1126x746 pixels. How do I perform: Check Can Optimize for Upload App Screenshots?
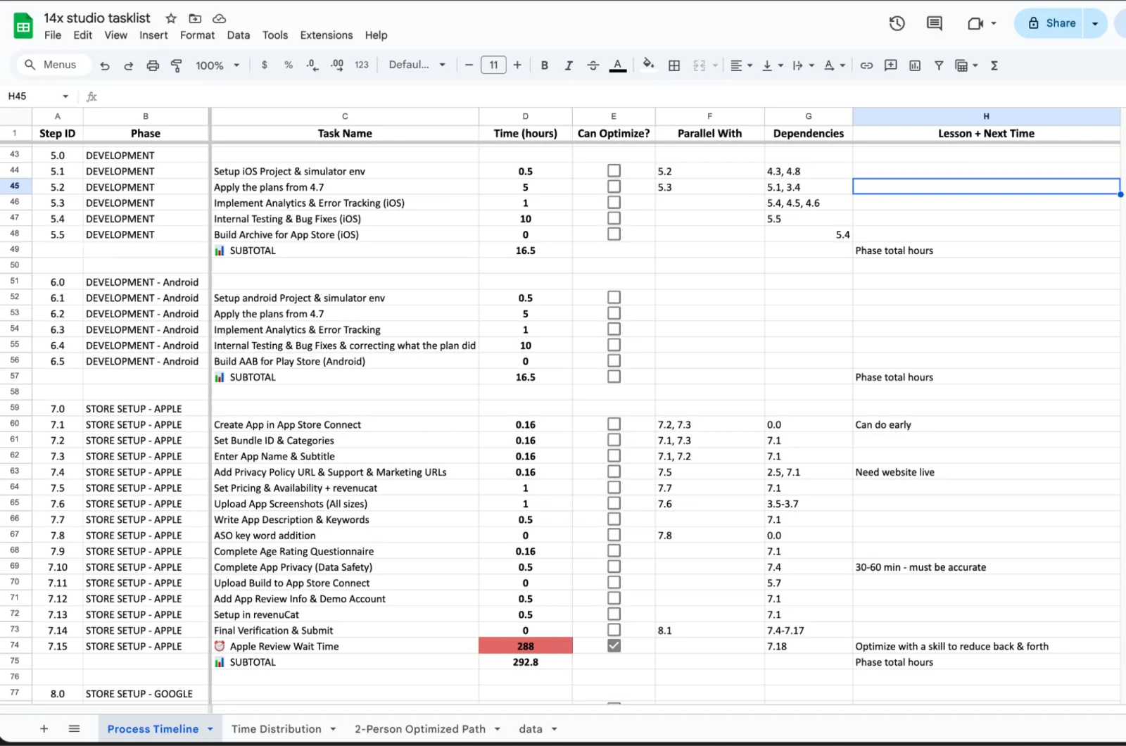tap(614, 504)
